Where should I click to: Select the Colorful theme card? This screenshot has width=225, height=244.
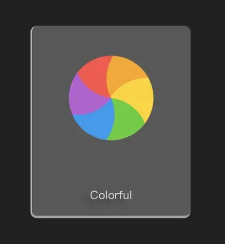point(110,122)
